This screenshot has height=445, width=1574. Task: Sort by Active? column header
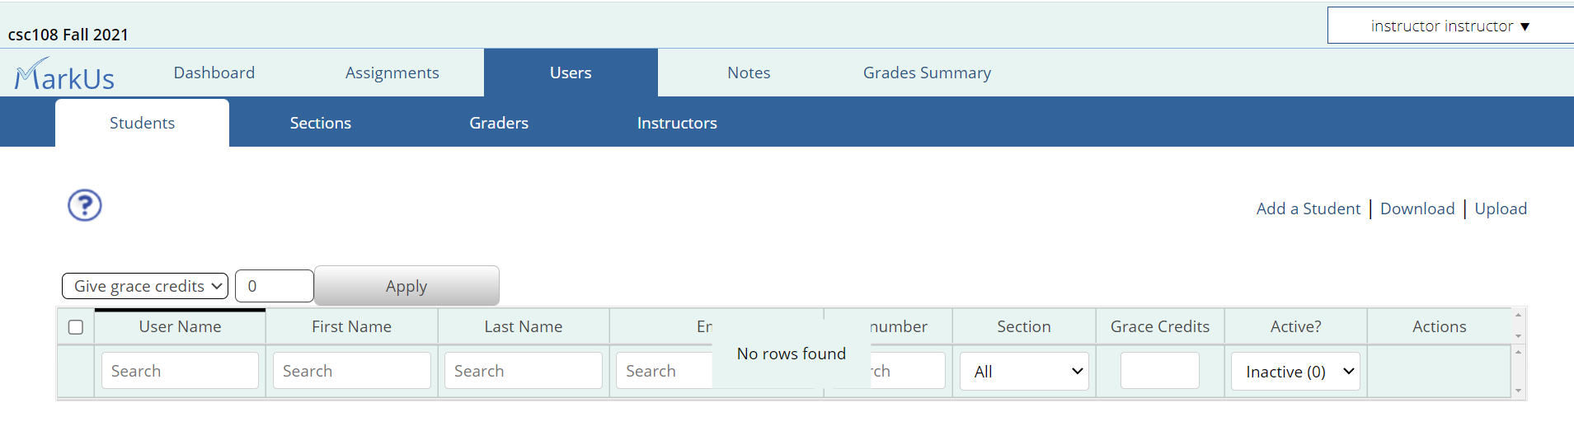point(1295,326)
